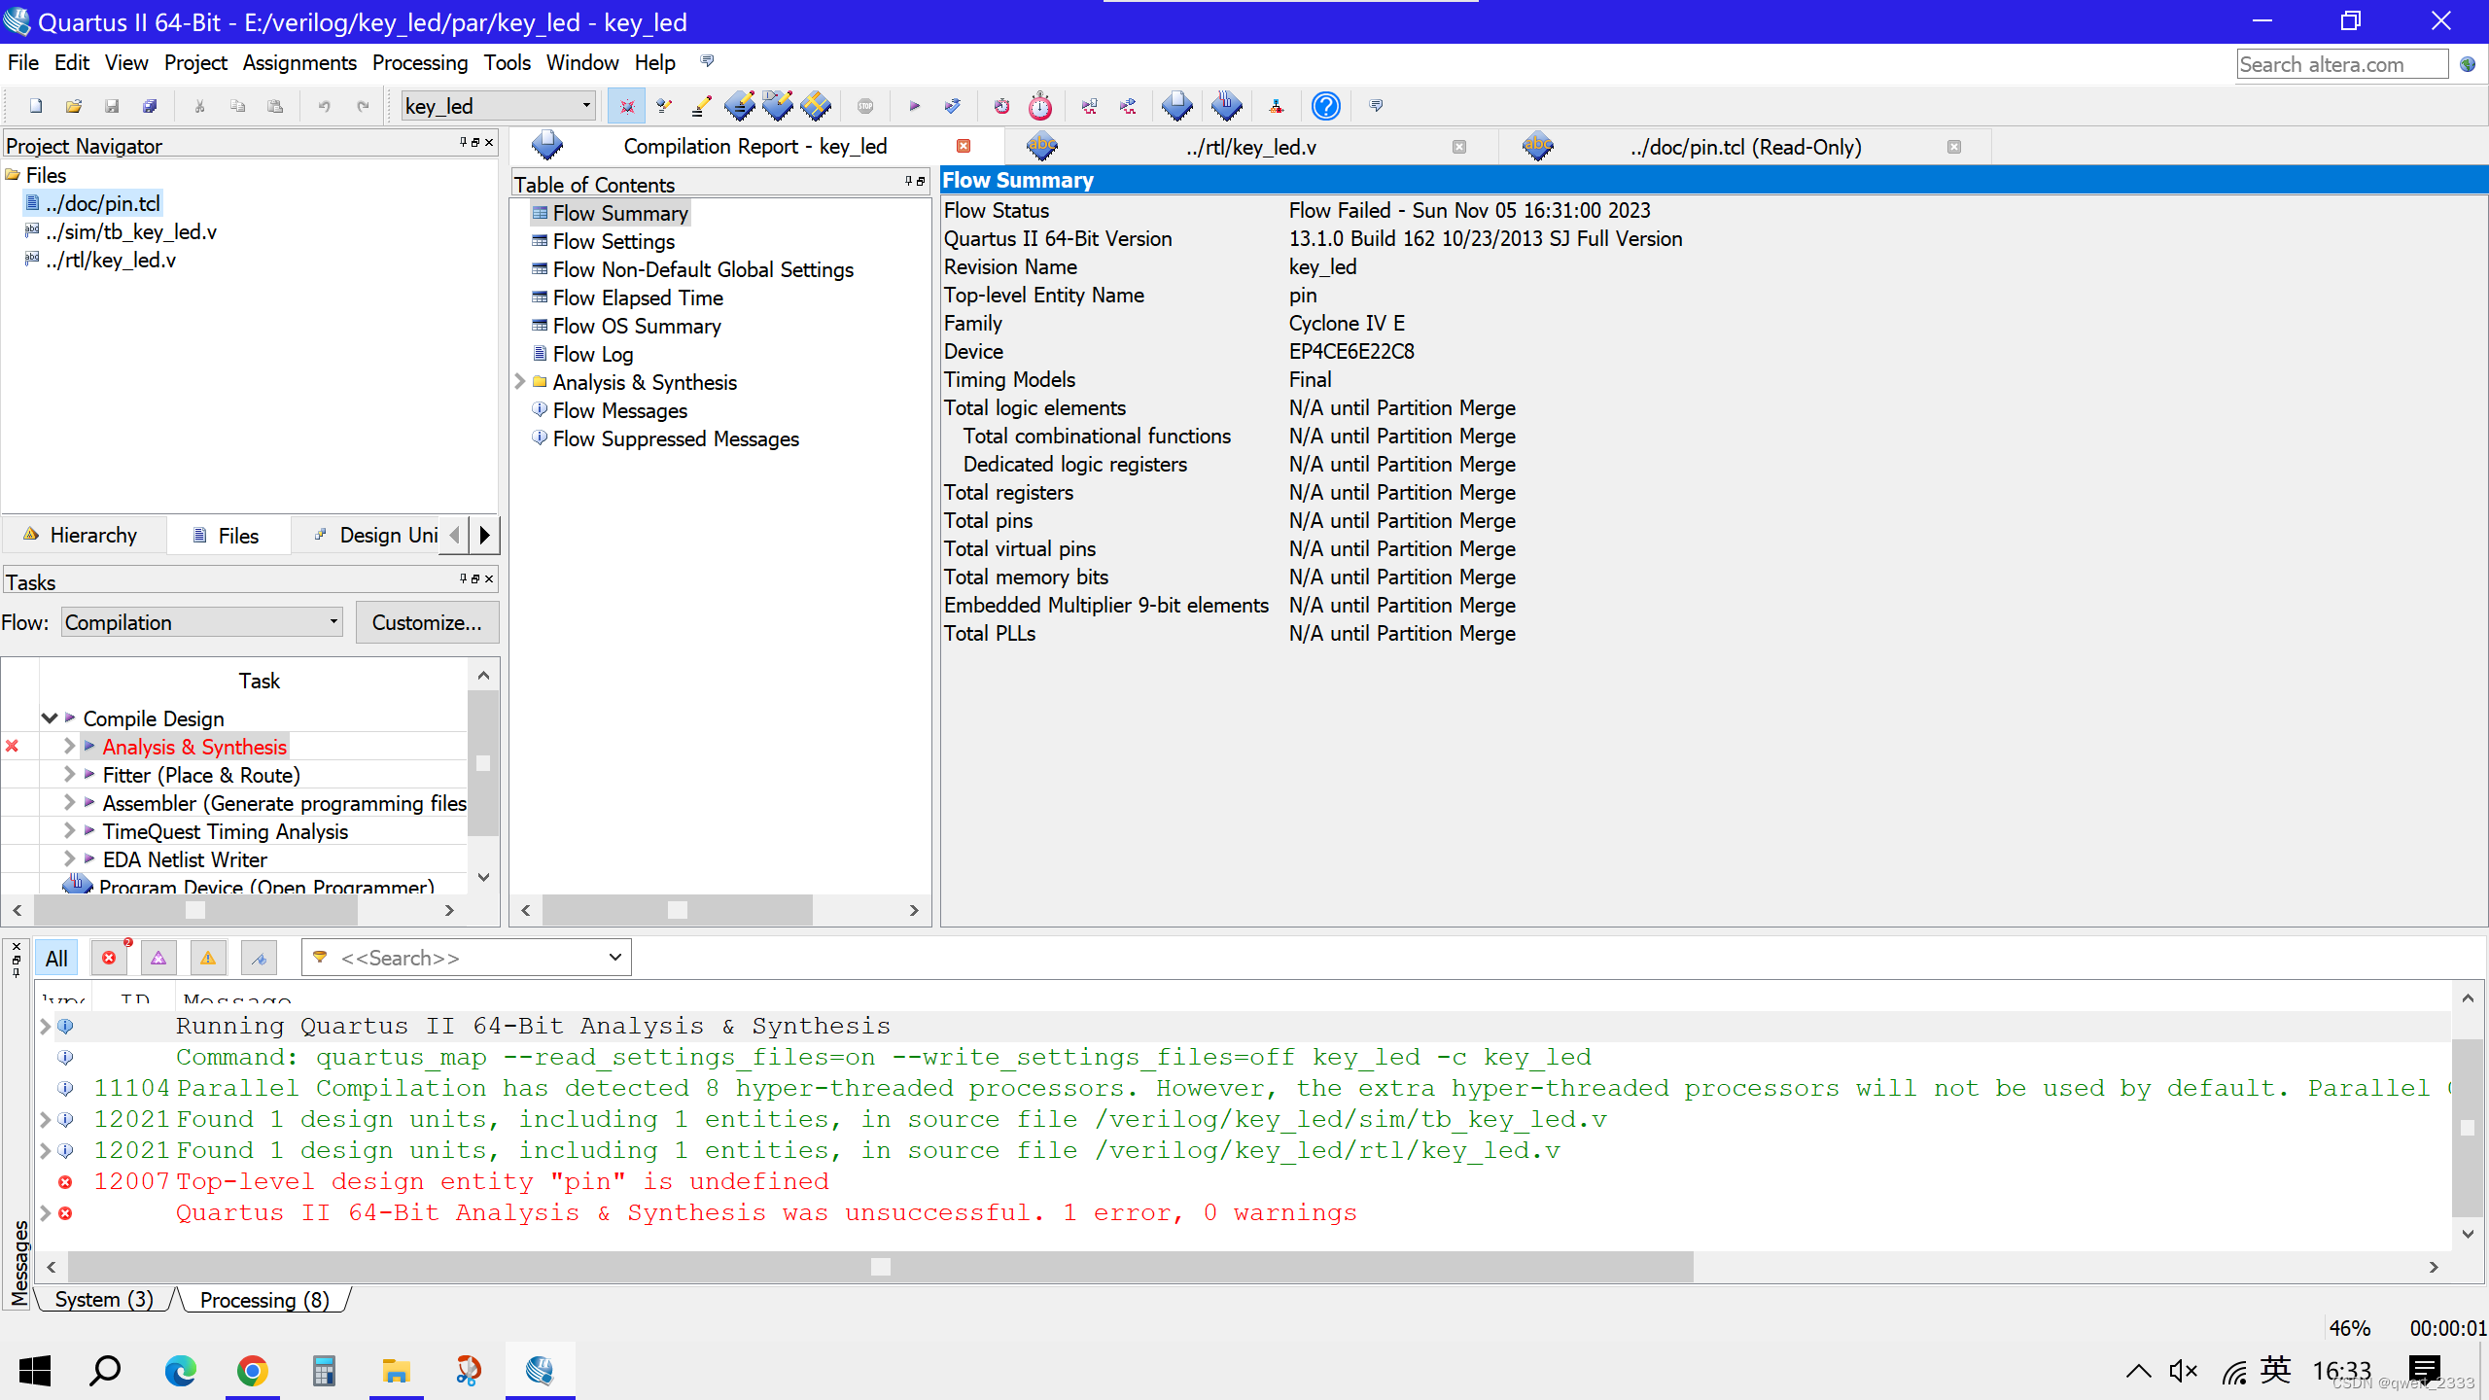Click the Compilation Report toolbar icon

click(1176, 106)
